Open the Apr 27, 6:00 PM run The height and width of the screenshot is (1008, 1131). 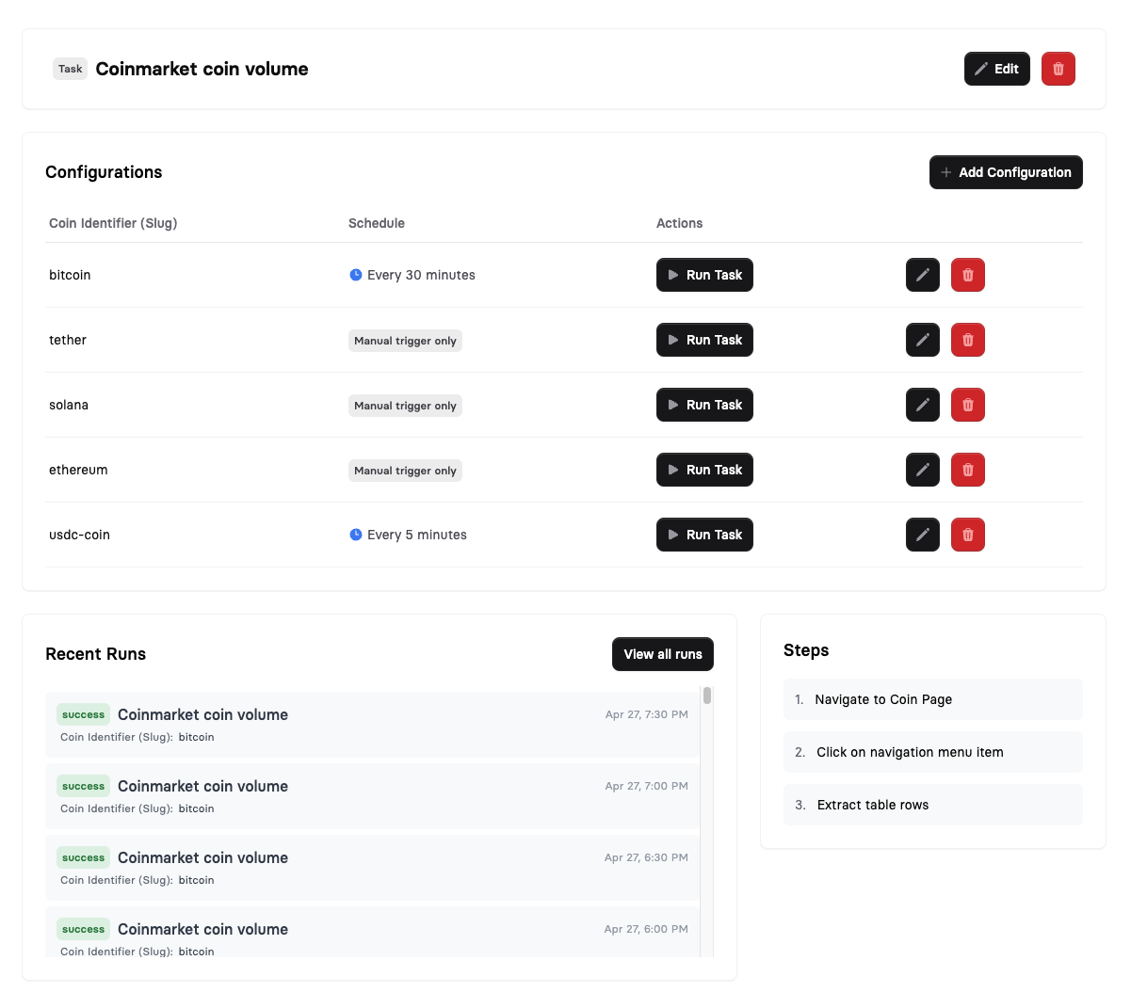pos(372,933)
